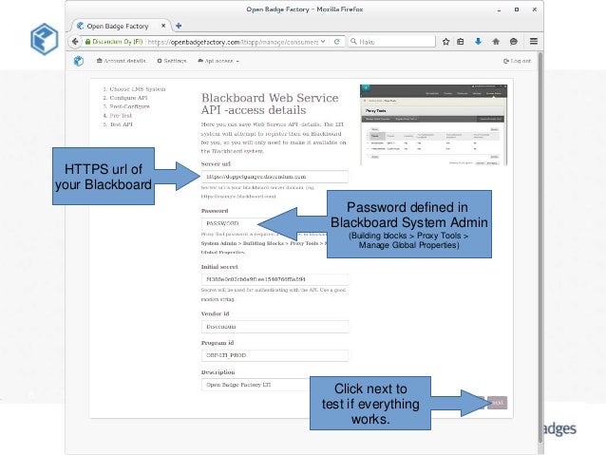Screen dimensions: 606x455
Task: Click the address bar URL
Action: point(233,42)
